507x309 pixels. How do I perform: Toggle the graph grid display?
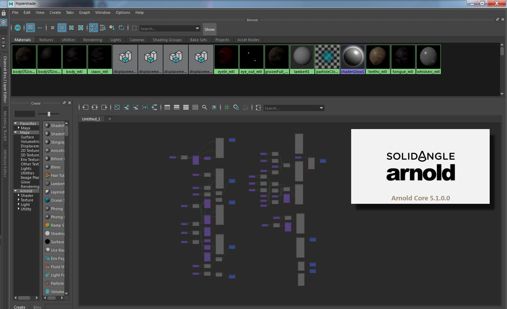(x=227, y=108)
